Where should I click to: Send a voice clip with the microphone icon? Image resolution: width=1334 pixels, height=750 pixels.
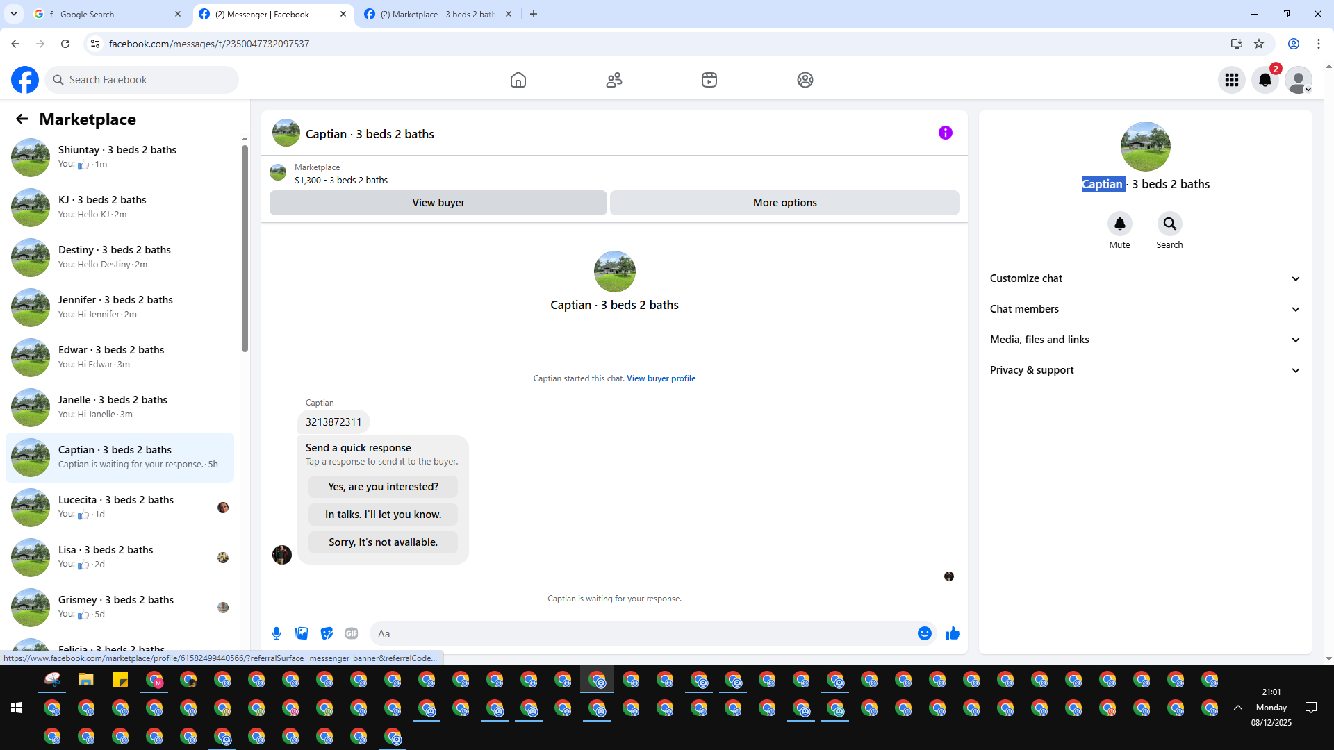[277, 633]
